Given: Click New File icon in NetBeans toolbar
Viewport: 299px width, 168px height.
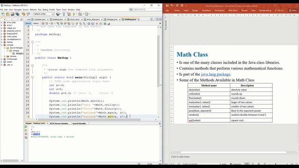Looking at the screenshot, I should [3, 14].
